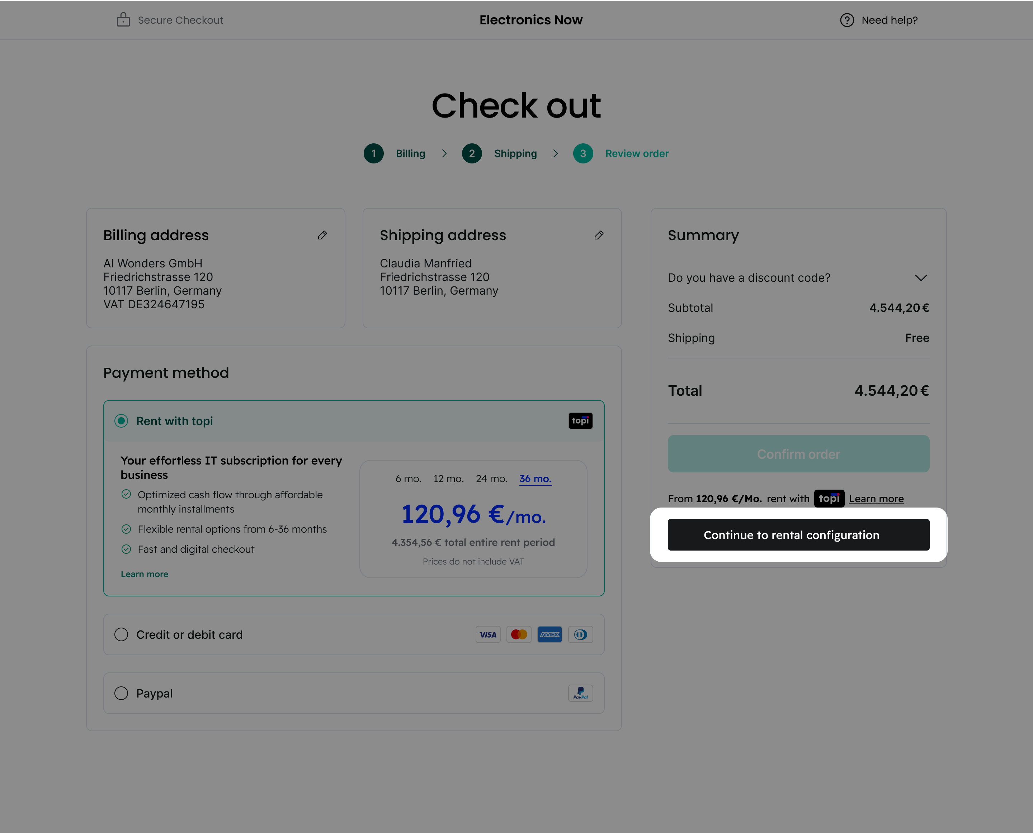Screen dimensions: 1033x833
Task: Edit the shipping address pencil icon
Action: click(598, 235)
